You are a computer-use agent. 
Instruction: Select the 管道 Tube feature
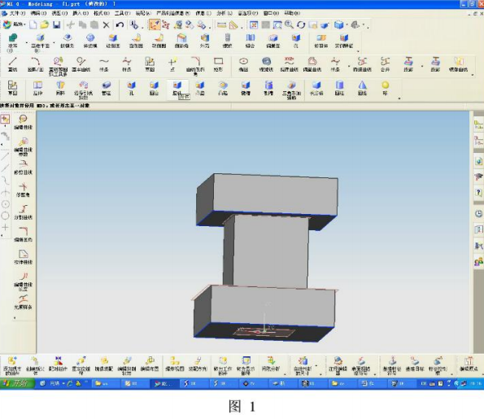(x=107, y=88)
